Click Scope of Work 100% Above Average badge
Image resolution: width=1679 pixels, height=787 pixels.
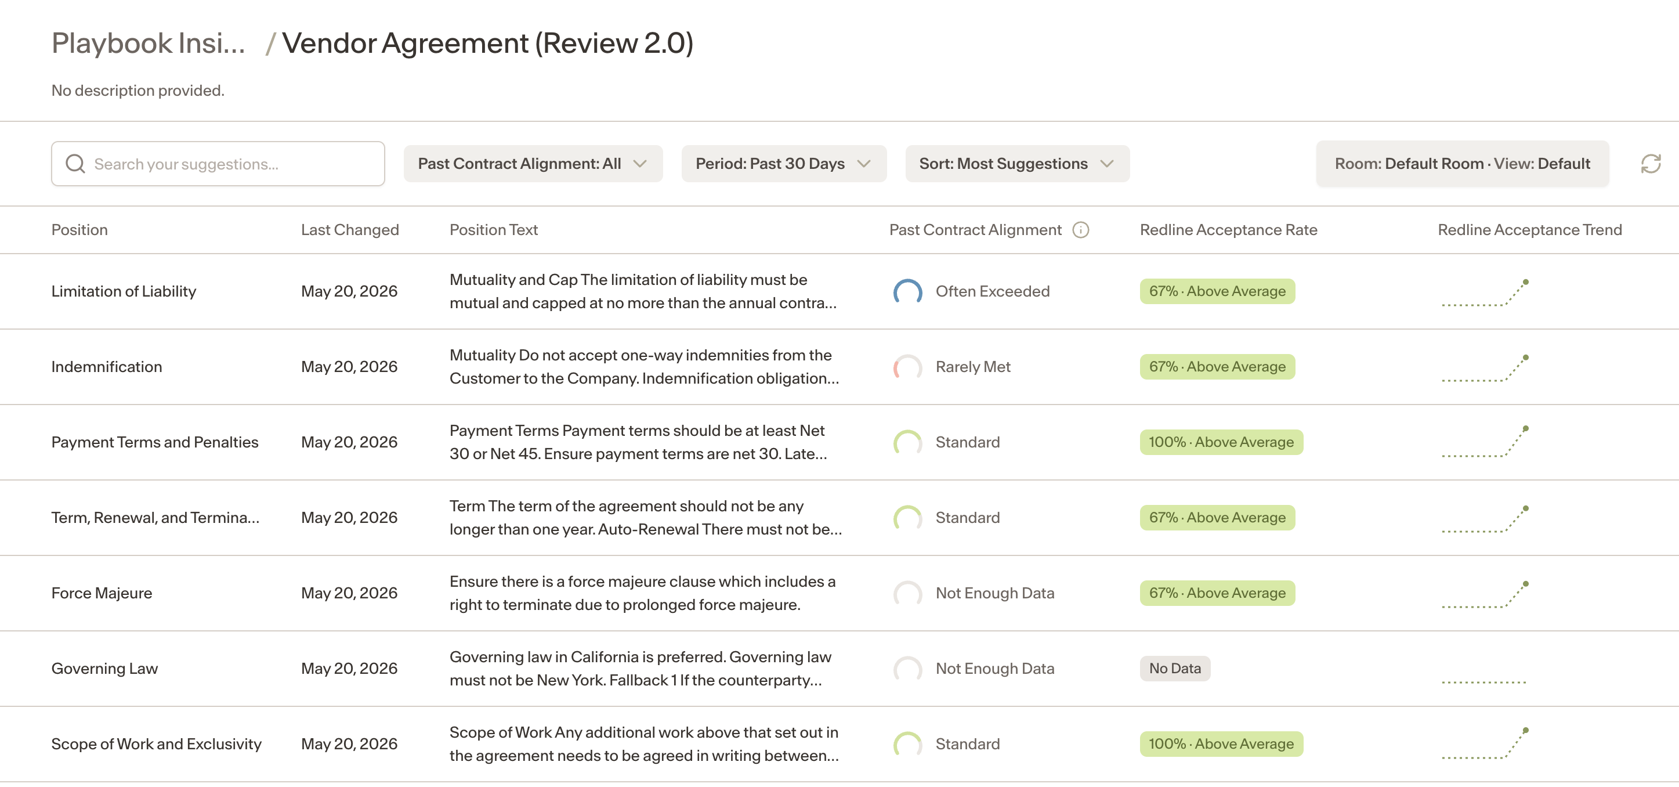click(x=1221, y=744)
